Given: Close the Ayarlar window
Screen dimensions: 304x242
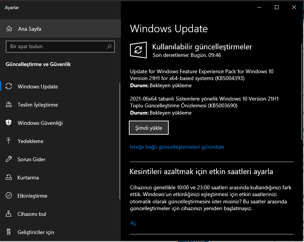Looking at the screenshot, I should tap(294, 7).
